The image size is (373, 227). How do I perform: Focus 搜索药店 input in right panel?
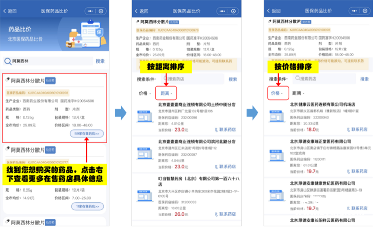point(325,78)
